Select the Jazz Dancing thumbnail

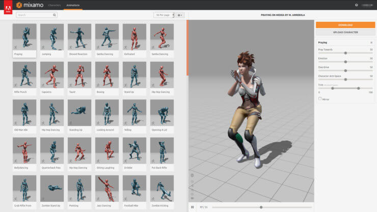tap(107, 189)
